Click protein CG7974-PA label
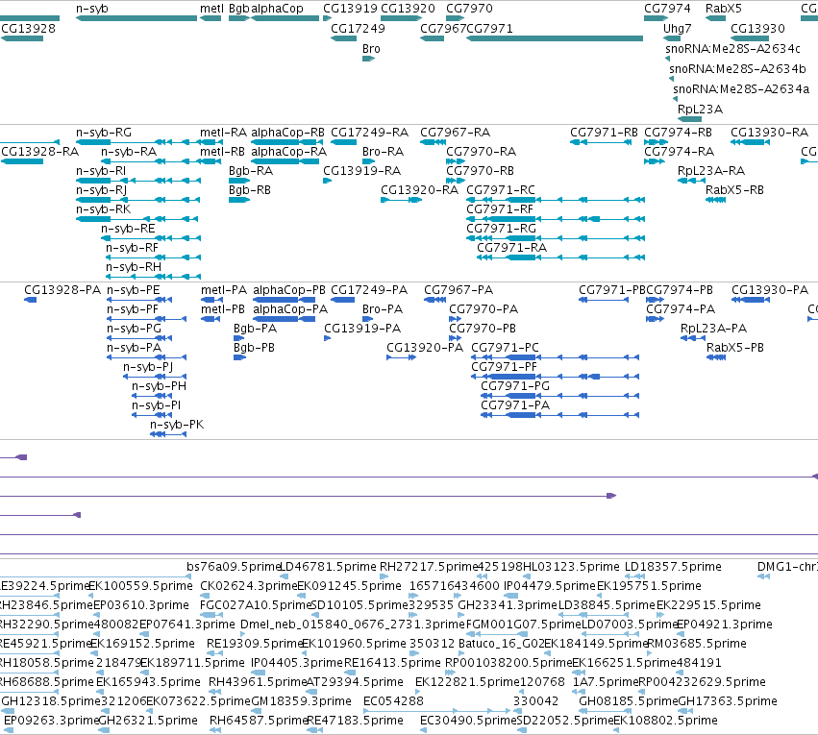 point(681,309)
